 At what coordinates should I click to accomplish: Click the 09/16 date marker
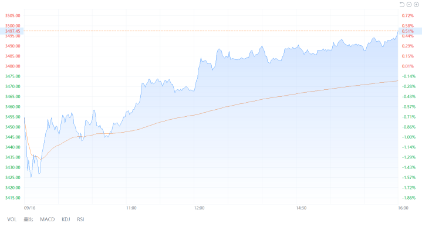coord(29,208)
